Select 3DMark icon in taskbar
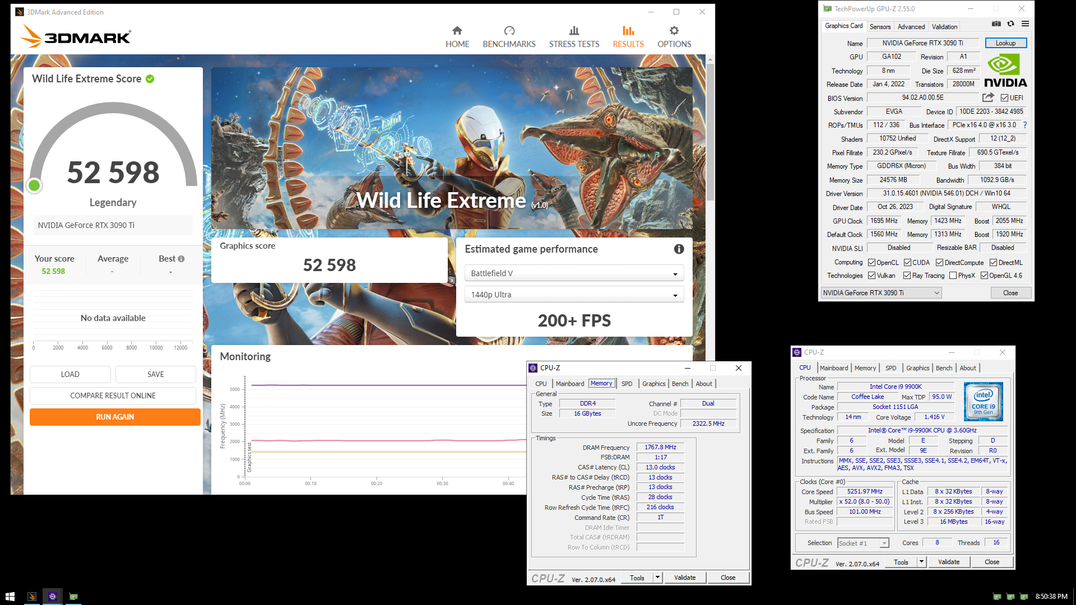Image resolution: width=1076 pixels, height=605 pixels. (32, 597)
